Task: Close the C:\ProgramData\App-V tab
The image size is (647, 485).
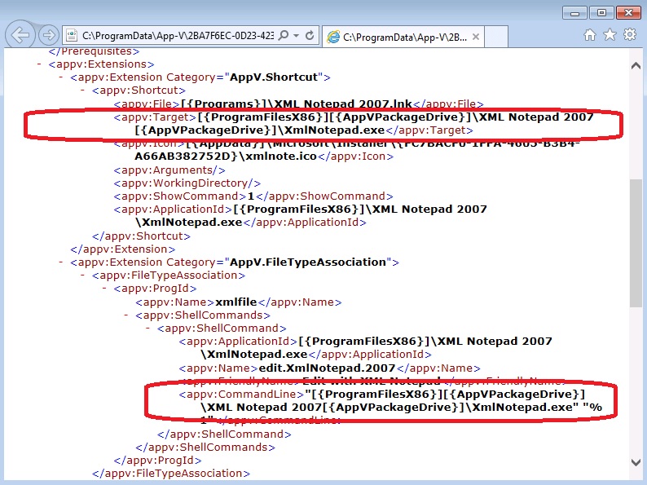Action: point(476,37)
